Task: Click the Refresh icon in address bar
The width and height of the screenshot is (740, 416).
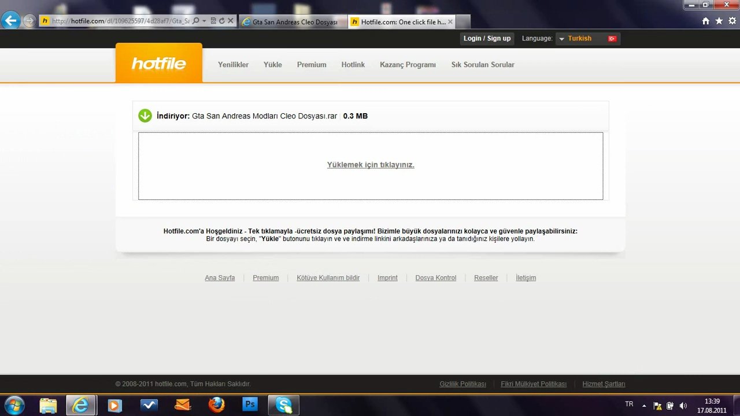Action: [x=221, y=21]
